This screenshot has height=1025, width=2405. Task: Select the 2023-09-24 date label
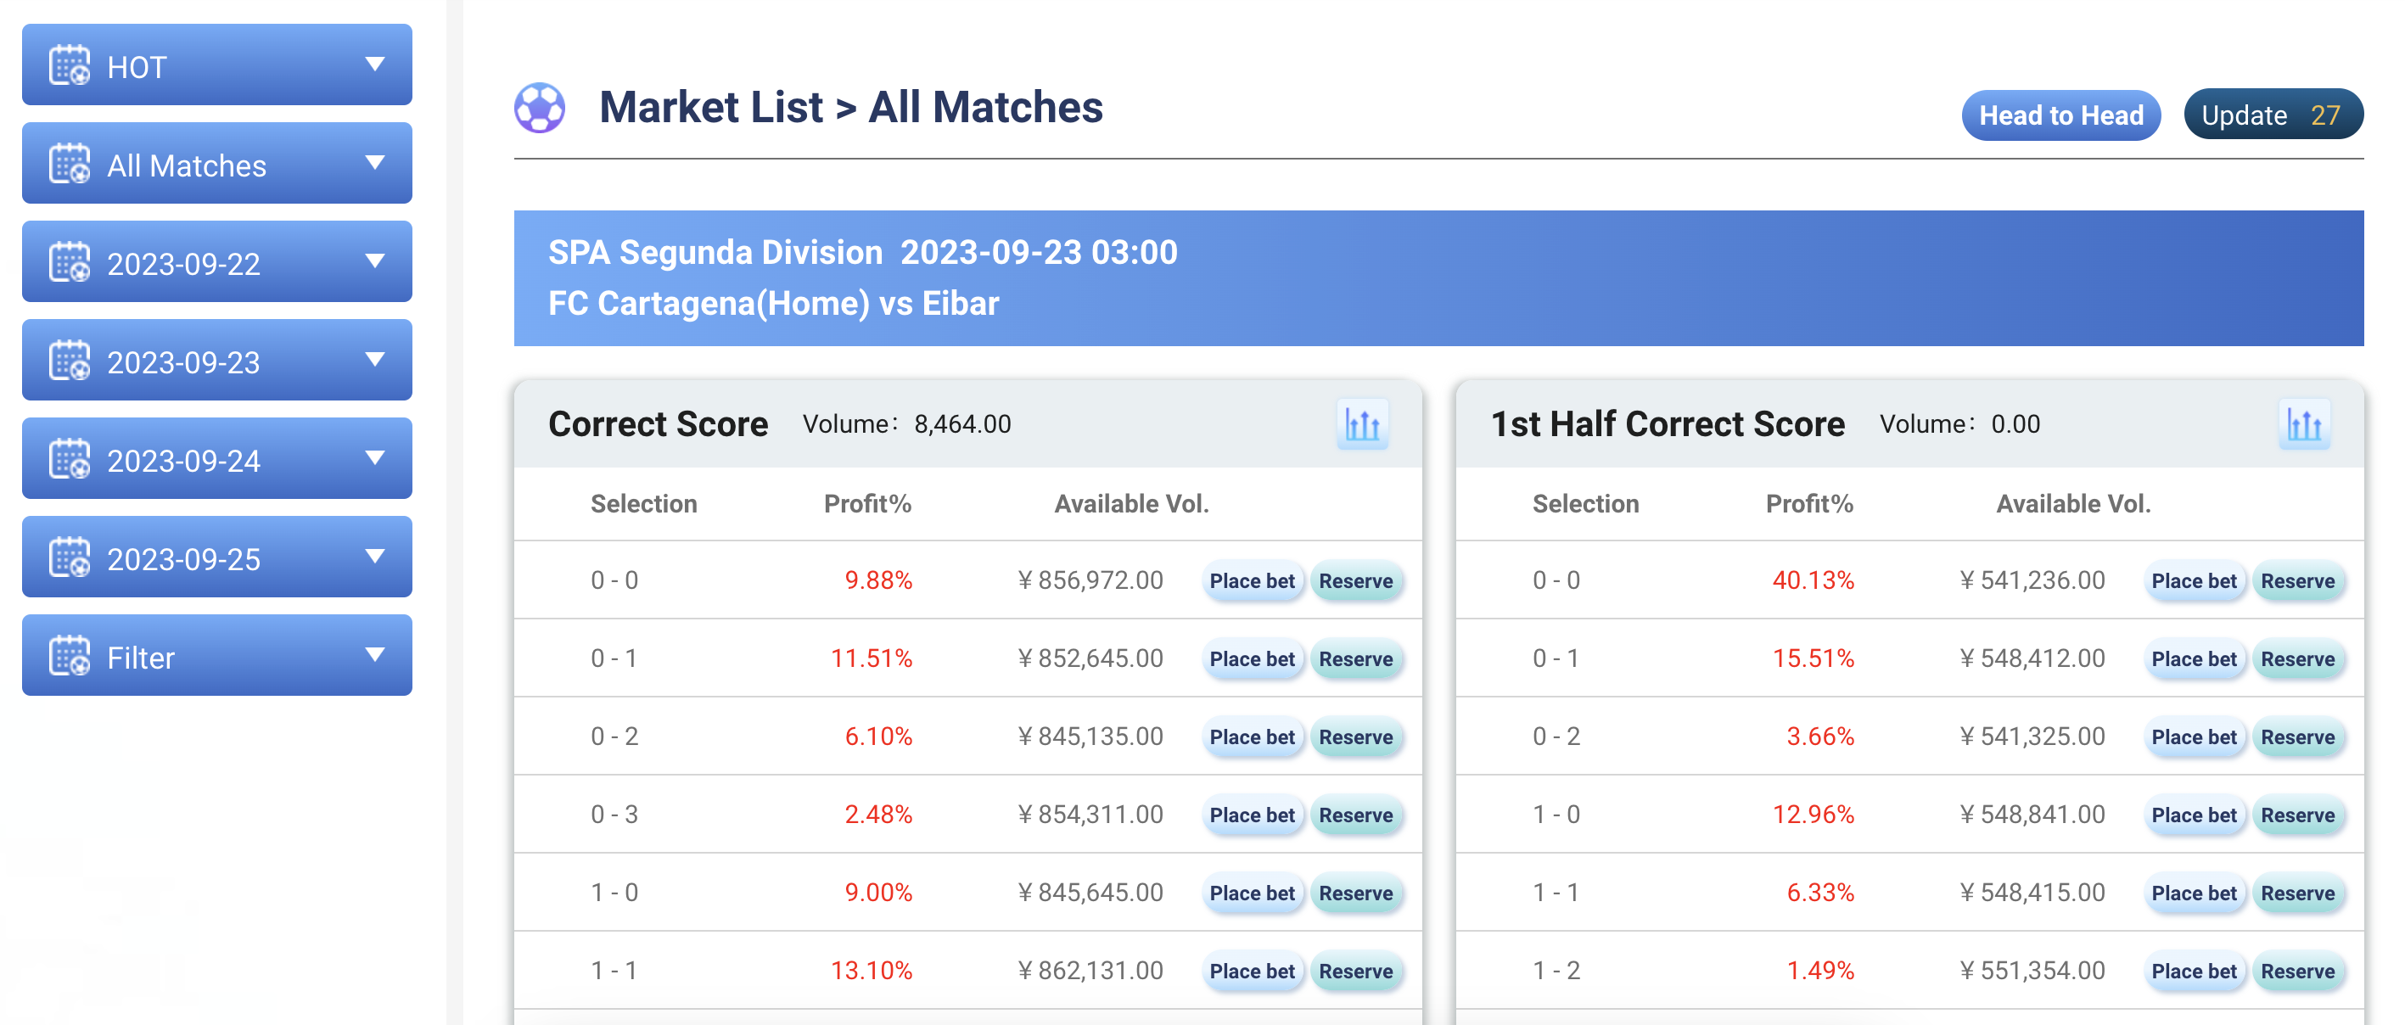(184, 461)
